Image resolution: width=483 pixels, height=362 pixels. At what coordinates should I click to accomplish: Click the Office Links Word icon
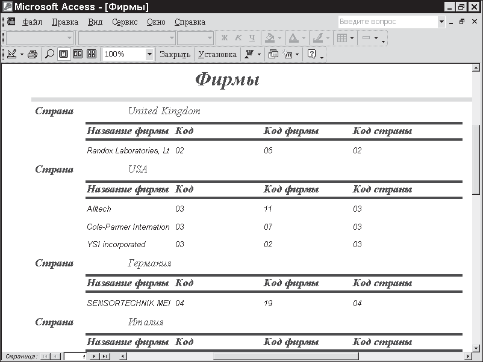coord(249,54)
